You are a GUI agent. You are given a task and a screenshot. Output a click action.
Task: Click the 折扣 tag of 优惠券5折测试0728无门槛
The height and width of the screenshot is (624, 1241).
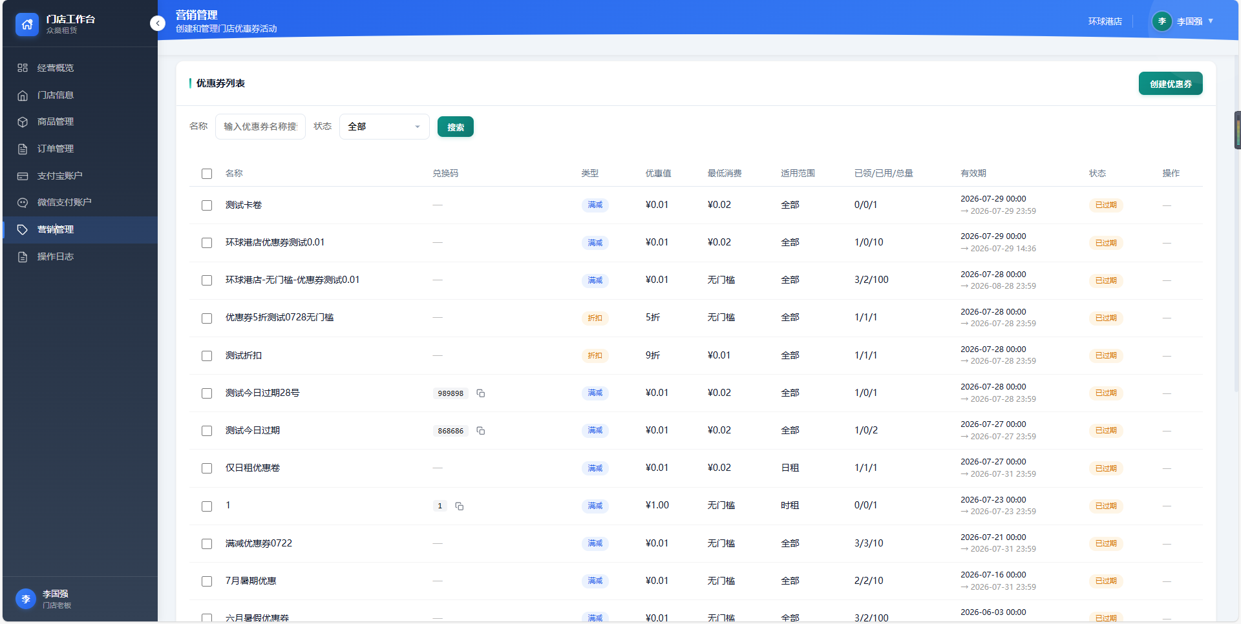pyautogui.click(x=595, y=318)
